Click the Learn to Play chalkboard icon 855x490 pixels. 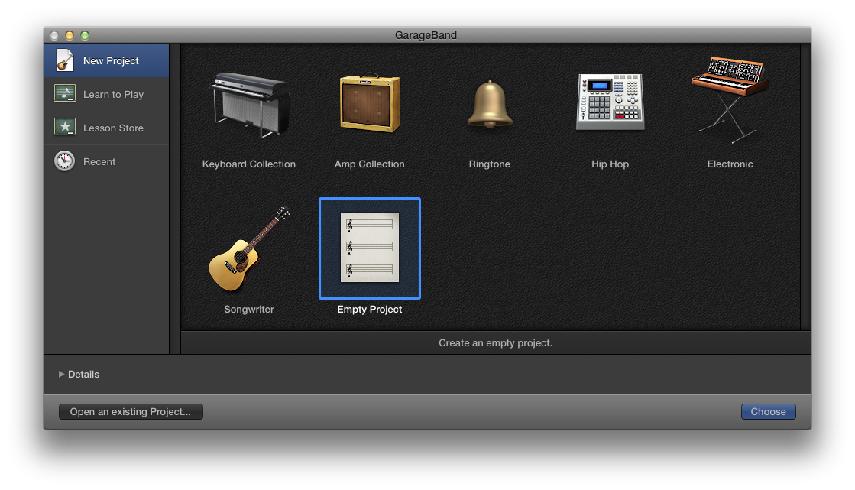[65, 94]
